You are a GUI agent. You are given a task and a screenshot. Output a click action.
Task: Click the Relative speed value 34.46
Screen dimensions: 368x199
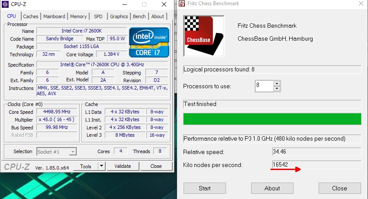316,151
